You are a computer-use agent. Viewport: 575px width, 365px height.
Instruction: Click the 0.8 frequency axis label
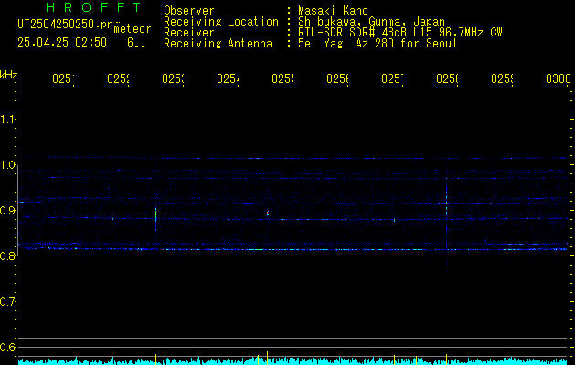7,256
